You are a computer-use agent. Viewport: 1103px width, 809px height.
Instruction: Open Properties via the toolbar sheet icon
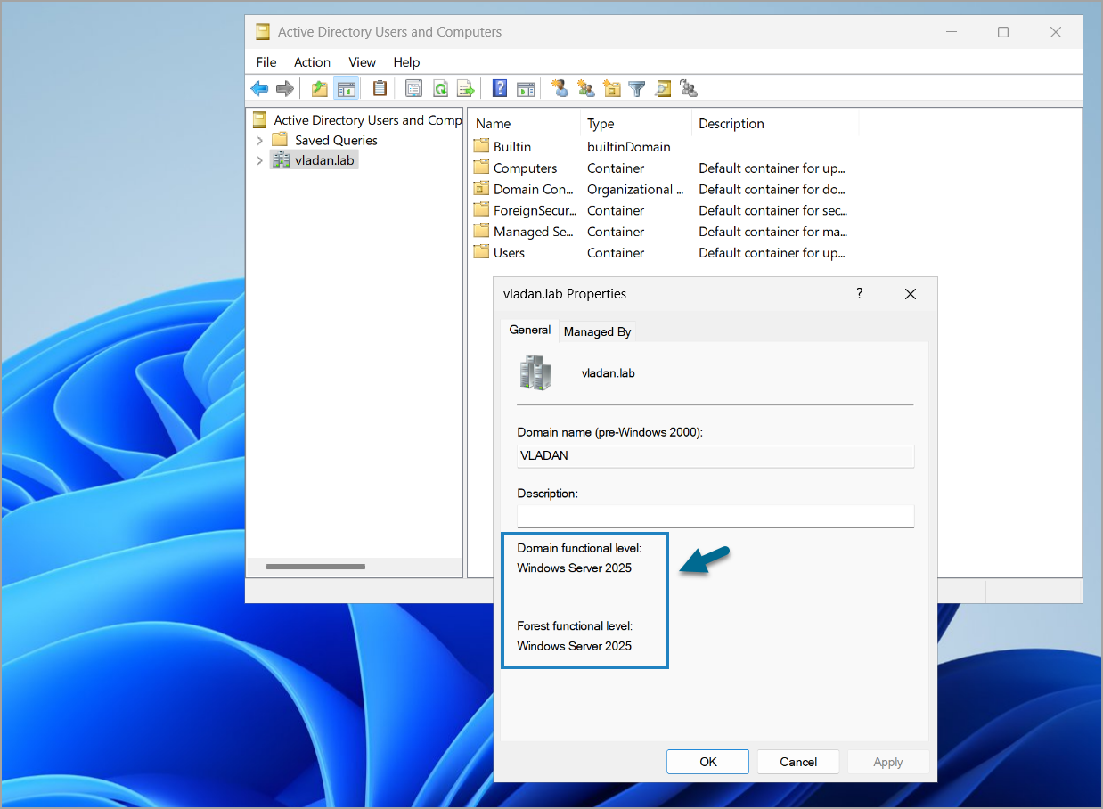[x=413, y=88]
